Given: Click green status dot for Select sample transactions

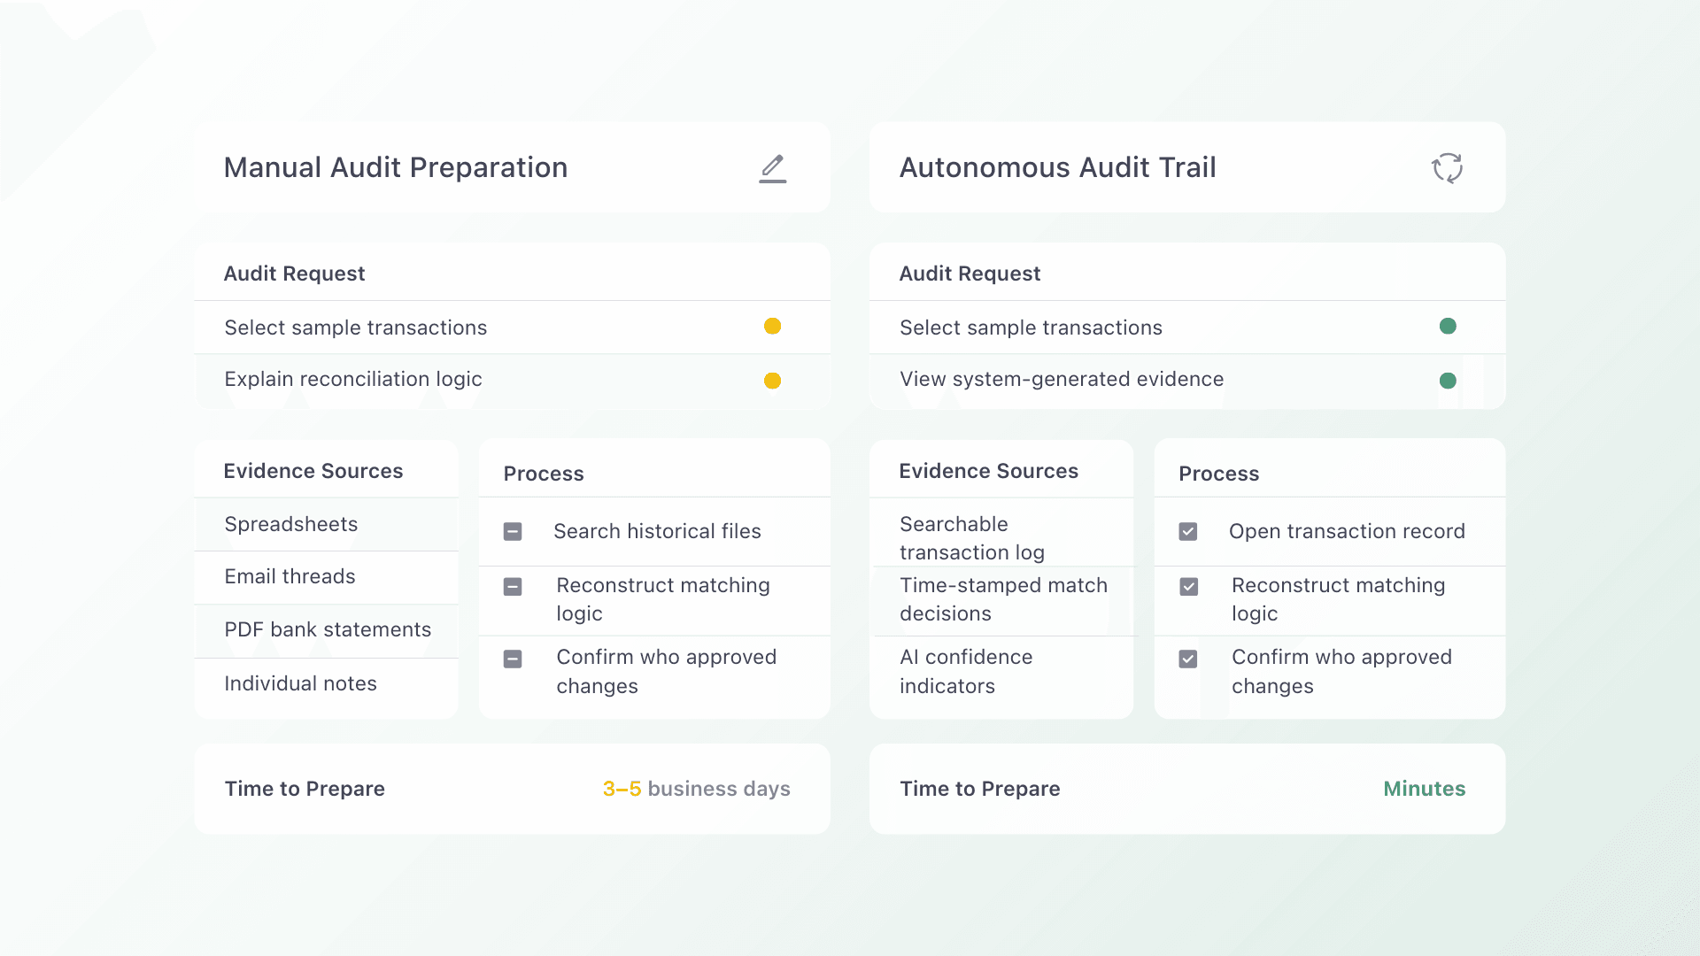Looking at the screenshot, I should point(1448,327).
